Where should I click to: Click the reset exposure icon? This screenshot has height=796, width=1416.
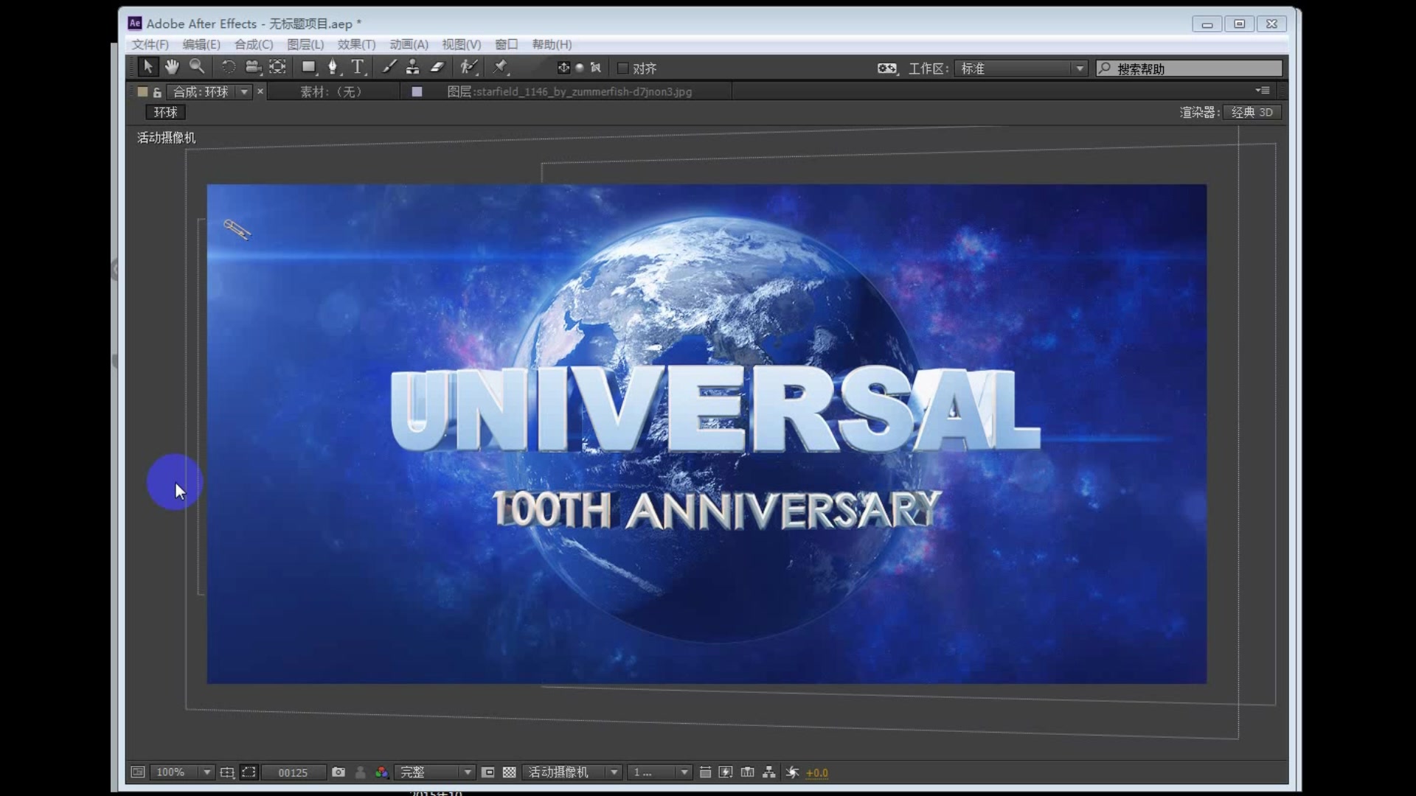tap(792, 772)
